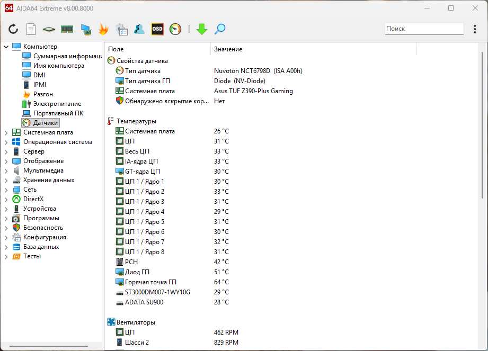Open the audit manager checklist icon
Screen dimensions: 488x351
121,29
